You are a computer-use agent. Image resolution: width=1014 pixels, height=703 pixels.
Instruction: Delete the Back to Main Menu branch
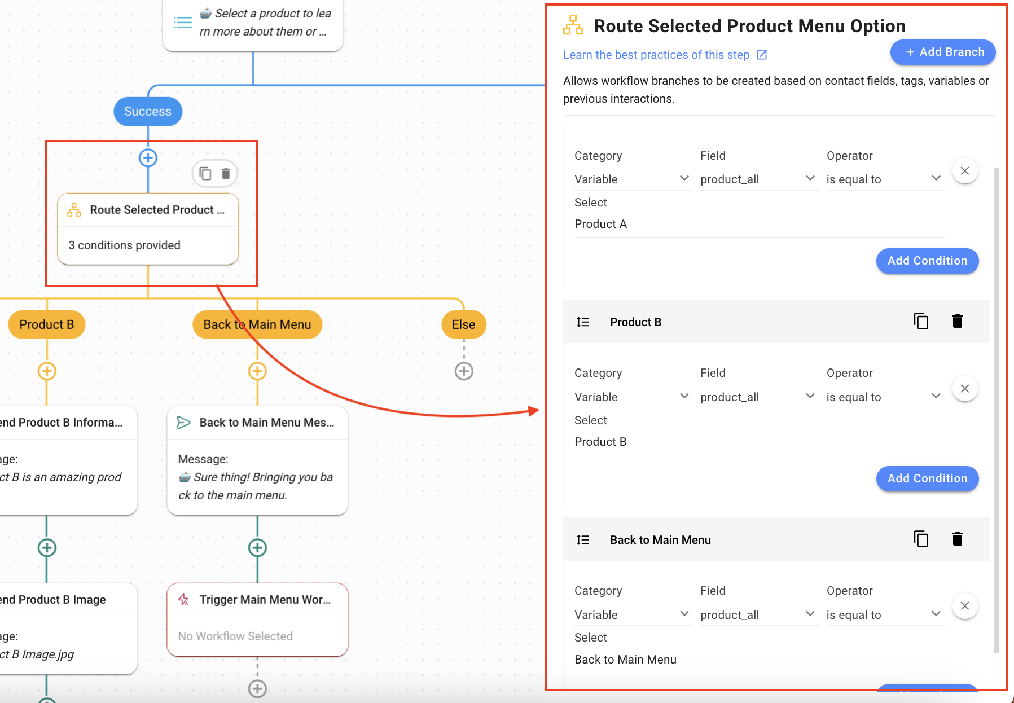click(x=957, y=539)
